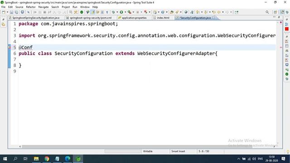Image resolution: width=290 pixels, height=163 pixels.
Task: Click the Open Type toolbar icon
Action: 172,12
